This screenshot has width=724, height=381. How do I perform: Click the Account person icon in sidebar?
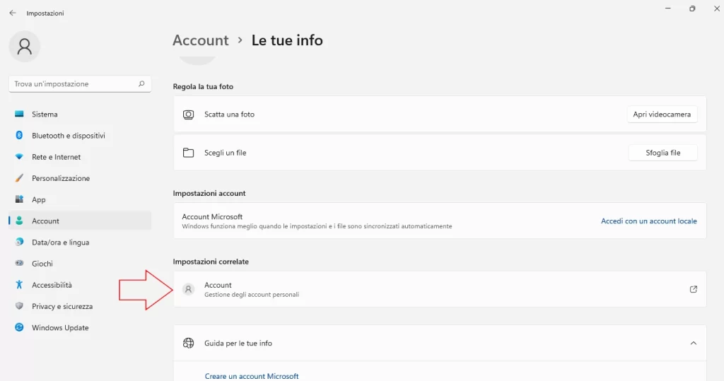(x=19, y=221)
